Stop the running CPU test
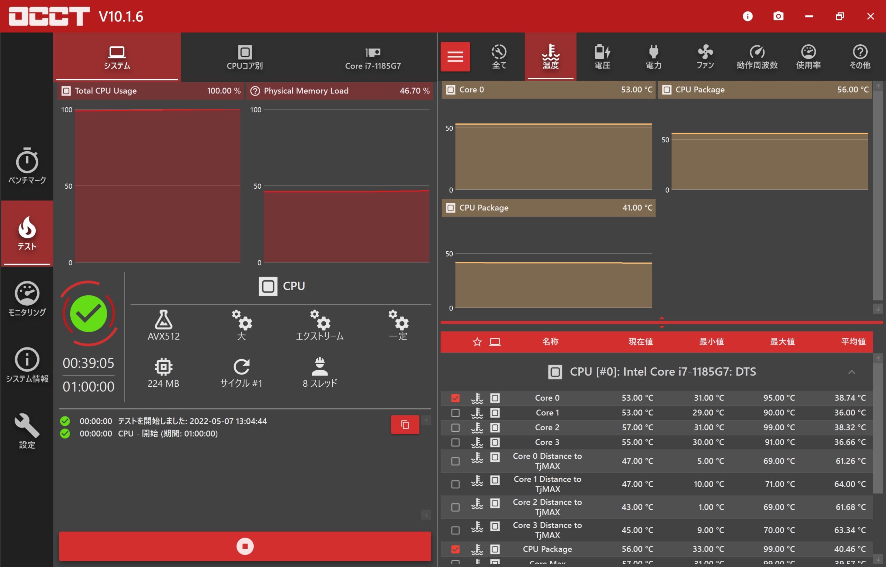The height and width of the screenshot is (567, 886). 245,546
